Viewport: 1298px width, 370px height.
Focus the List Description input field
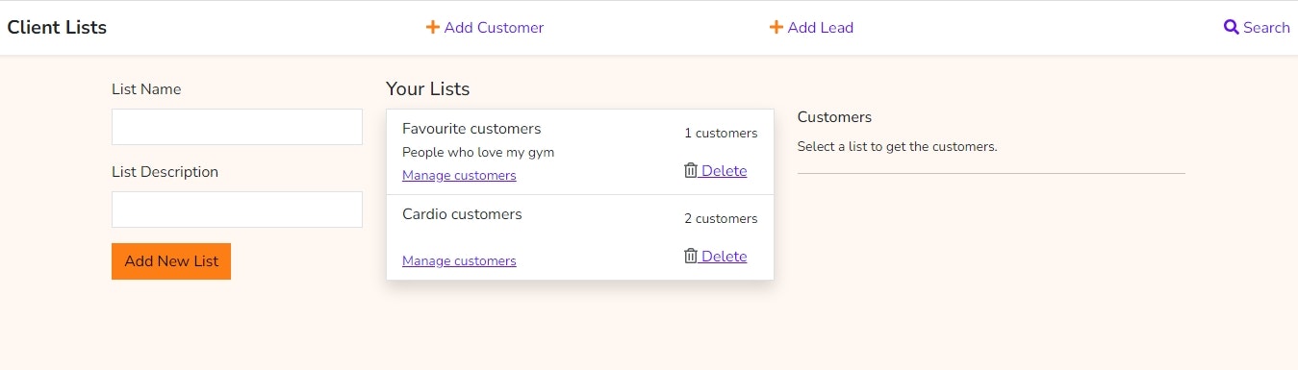click(237, 210)
